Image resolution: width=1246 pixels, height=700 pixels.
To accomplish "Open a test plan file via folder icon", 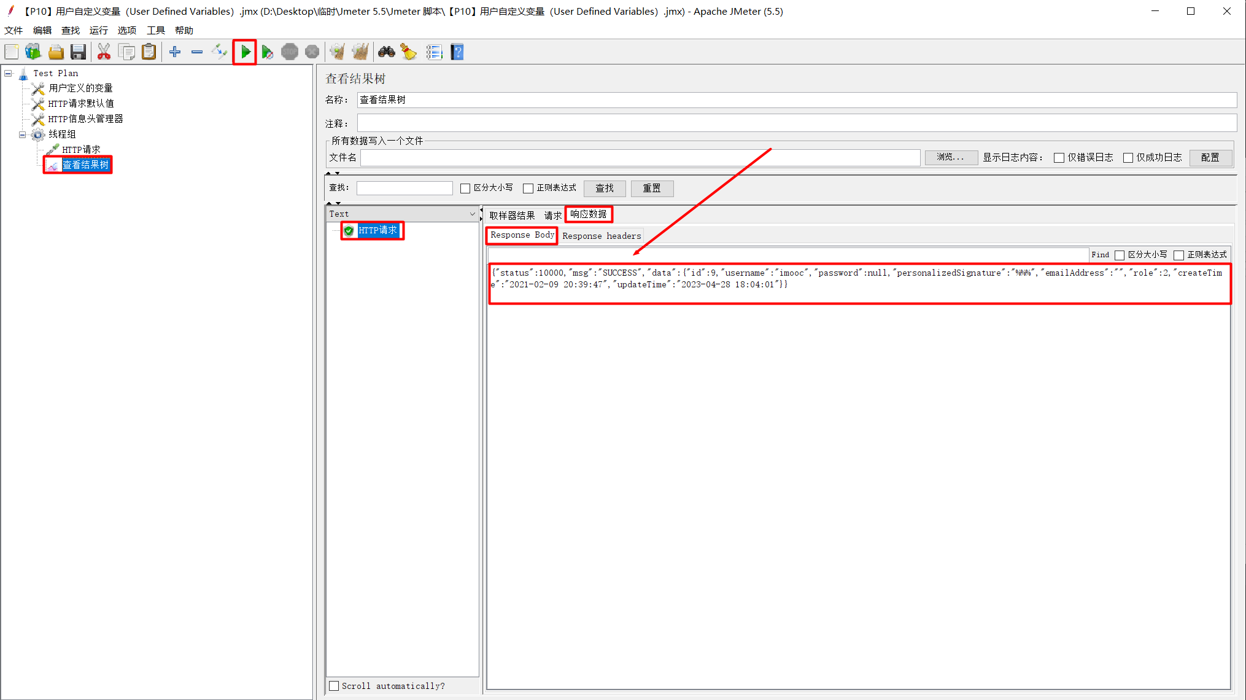I will (x=56, y=52).
